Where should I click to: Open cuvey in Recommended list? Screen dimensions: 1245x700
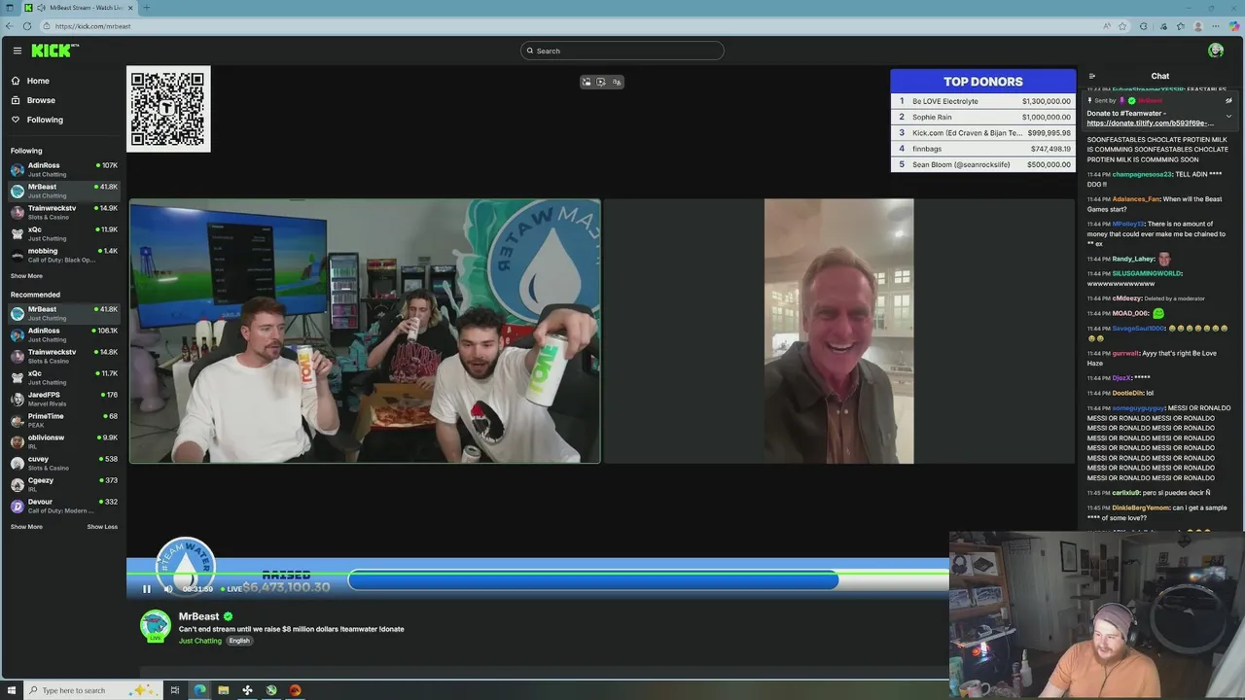pos(63,463)
